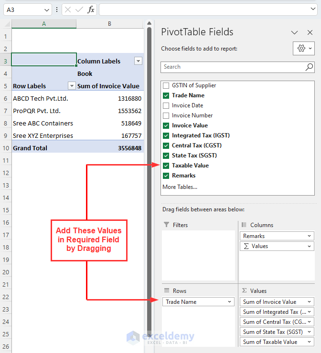
Task: Uncheck the Remarks field
Action: [x=166, y=176]
